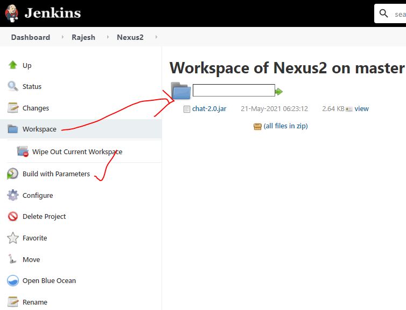
Task: Click the search magnifier icon
Action: pos(383,13)
